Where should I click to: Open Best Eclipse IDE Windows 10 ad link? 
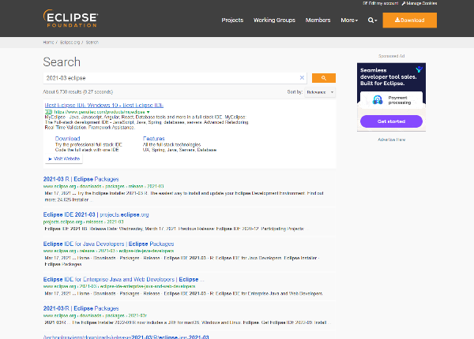(x=104, y=106)
